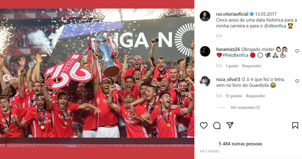Open rui.vitoriaoficial profile picture
Screen dimensions: 302x159
(205, 16)
